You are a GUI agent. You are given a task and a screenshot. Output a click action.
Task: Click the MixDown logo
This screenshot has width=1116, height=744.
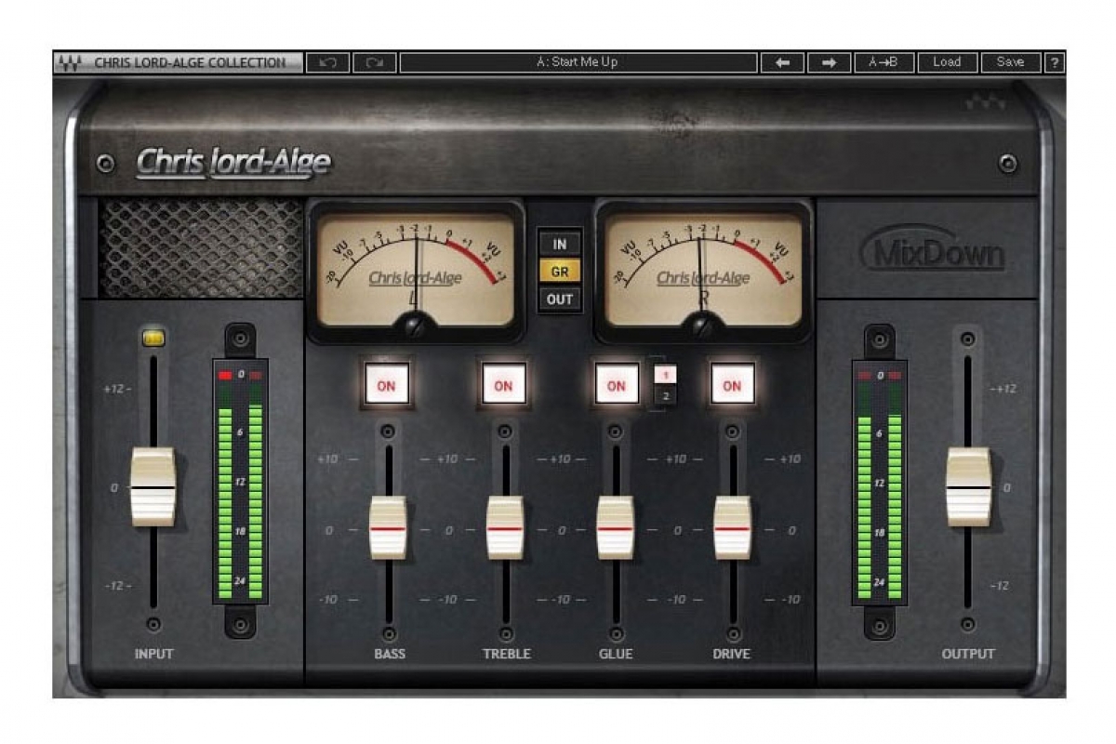(x=933, y=250)
